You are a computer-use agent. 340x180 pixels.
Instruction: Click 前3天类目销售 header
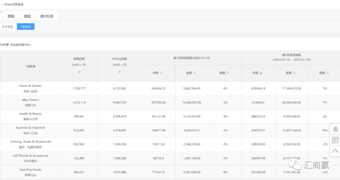point(292,55)
